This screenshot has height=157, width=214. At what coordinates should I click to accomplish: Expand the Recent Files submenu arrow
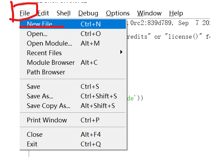click(121, 52)
